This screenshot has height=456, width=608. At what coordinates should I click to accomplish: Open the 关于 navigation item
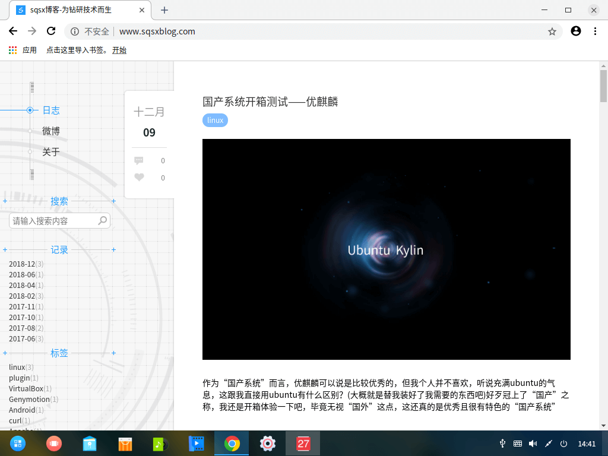click(x=51, y=151)
